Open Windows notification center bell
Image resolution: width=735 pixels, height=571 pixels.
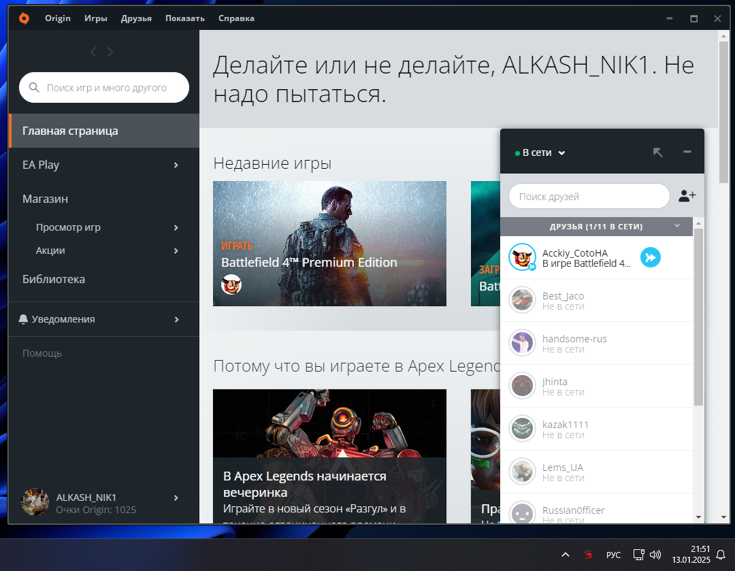click(721, 555)
